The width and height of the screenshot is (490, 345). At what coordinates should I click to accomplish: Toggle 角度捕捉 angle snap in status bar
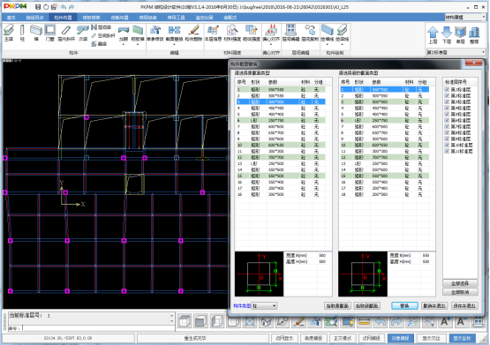pyautogui.click(x=313, y=338)
